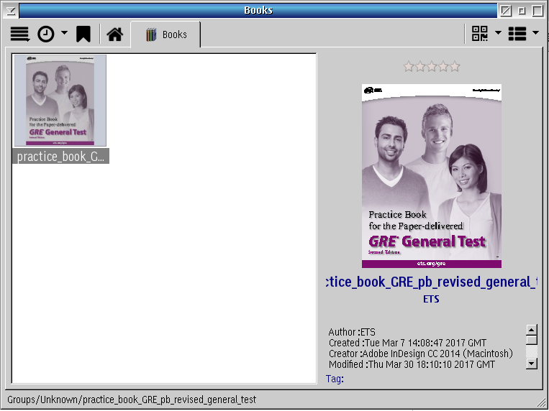Click the status bar path text
Image resolution: width=549 pixels, height=411 pixels.
[132, 400]
